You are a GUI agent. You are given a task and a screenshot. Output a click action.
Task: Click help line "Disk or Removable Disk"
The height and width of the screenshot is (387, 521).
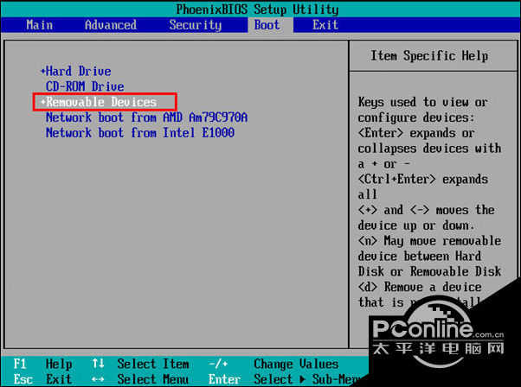[429, 271]
